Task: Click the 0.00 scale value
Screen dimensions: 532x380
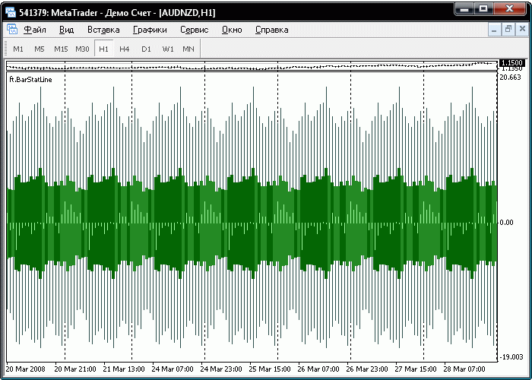Action: [506, 223]
